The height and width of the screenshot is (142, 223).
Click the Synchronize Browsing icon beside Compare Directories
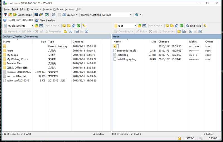point(10,15)
